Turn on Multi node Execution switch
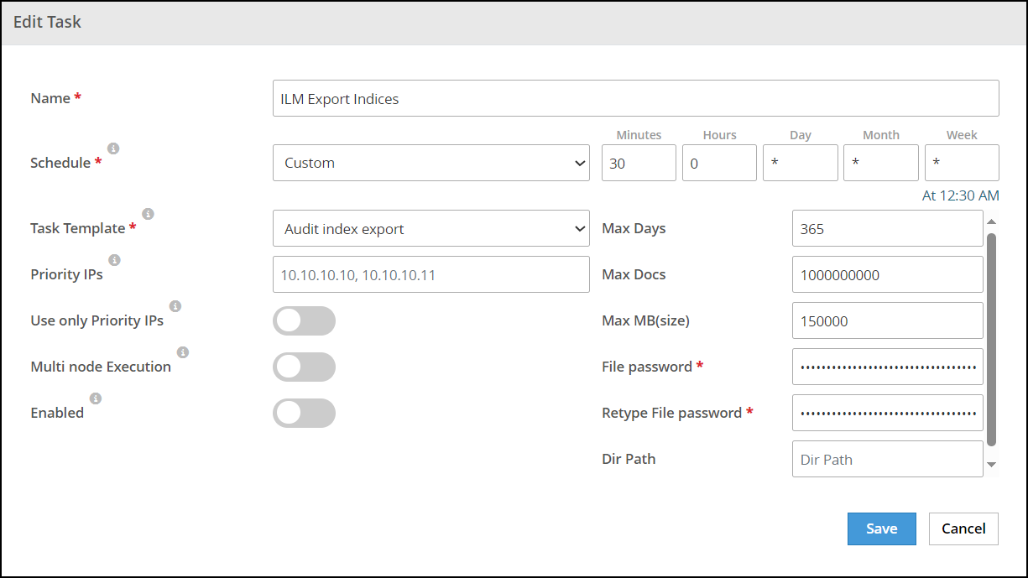The height and width of the screenshot is (578, 1028). 304,367
